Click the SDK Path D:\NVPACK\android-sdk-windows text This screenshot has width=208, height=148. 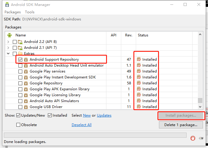point(52,19)
